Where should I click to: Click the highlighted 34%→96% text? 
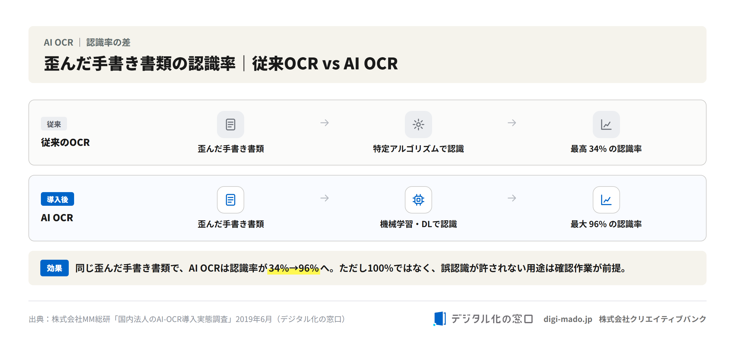293,268
